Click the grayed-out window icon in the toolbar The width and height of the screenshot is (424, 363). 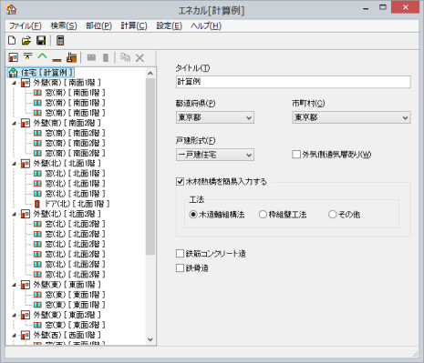(91, 57)
